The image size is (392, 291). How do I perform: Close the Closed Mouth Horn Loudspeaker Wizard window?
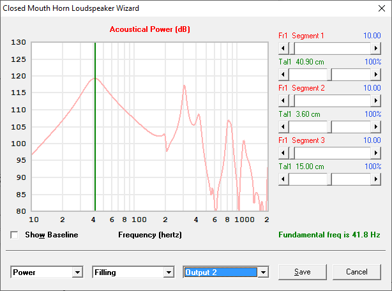(x=382, y=8)
